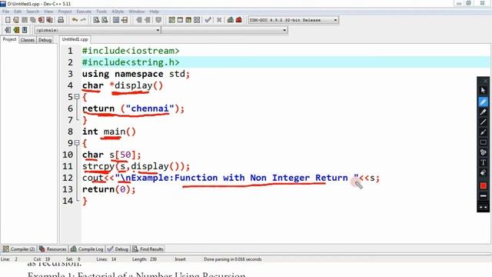Click the Find magnifier icon
Screen dimensions: 492x277
coord(97,20)
